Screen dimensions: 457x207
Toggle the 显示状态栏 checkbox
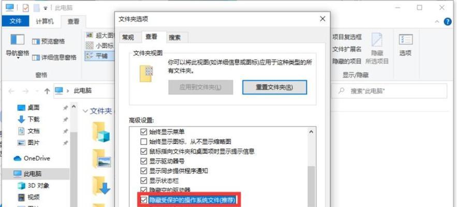click(143, 181)
